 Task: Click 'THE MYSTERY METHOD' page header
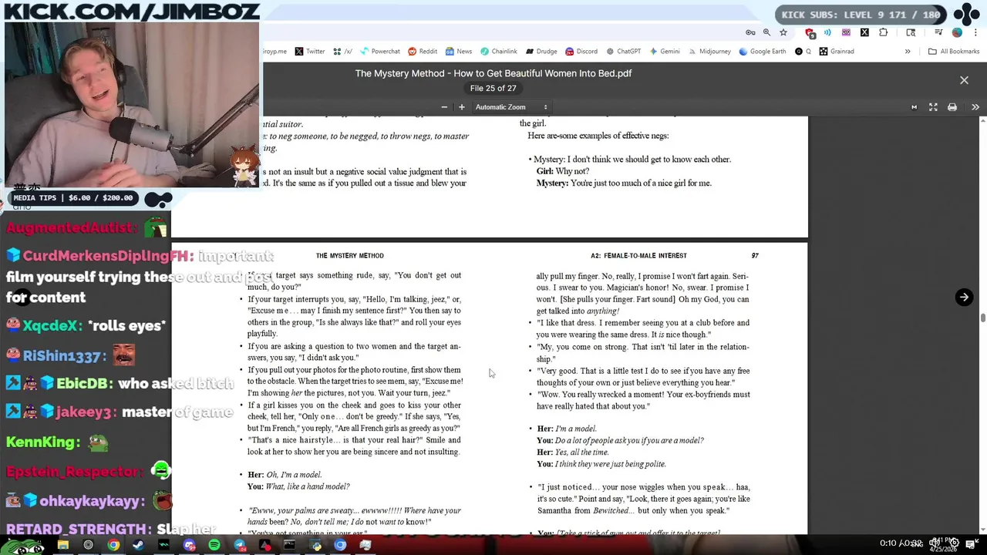coord(349,256)
